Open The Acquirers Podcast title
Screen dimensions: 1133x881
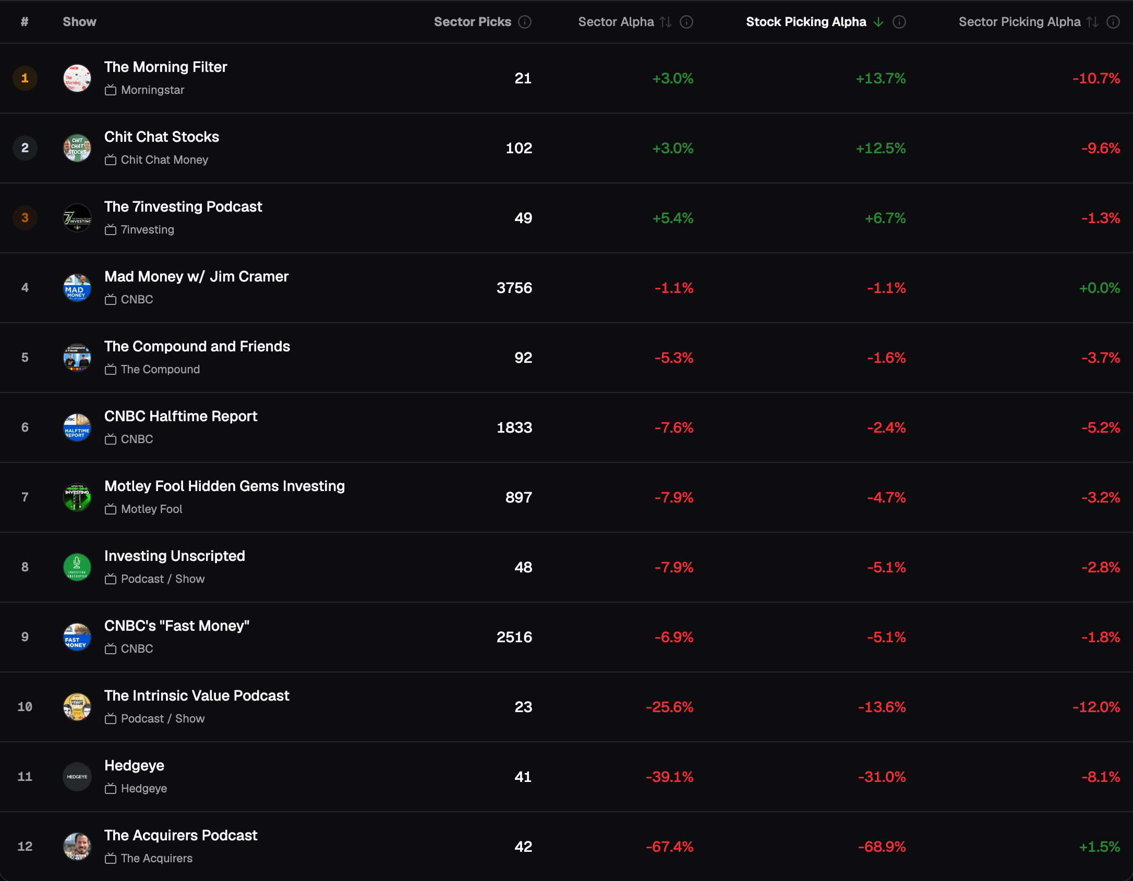(x=181, y=835)
